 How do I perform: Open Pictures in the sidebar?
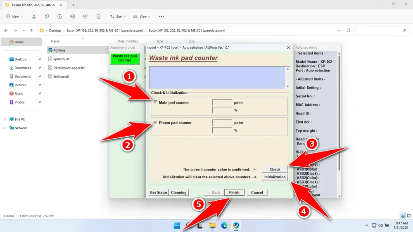tap(20, 85)
